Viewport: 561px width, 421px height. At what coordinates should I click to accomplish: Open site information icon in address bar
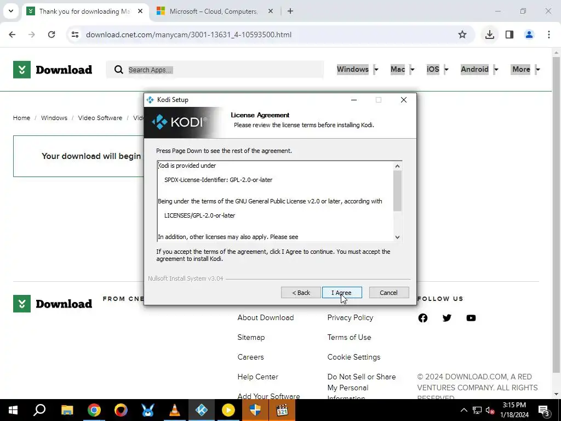[75, 35]
